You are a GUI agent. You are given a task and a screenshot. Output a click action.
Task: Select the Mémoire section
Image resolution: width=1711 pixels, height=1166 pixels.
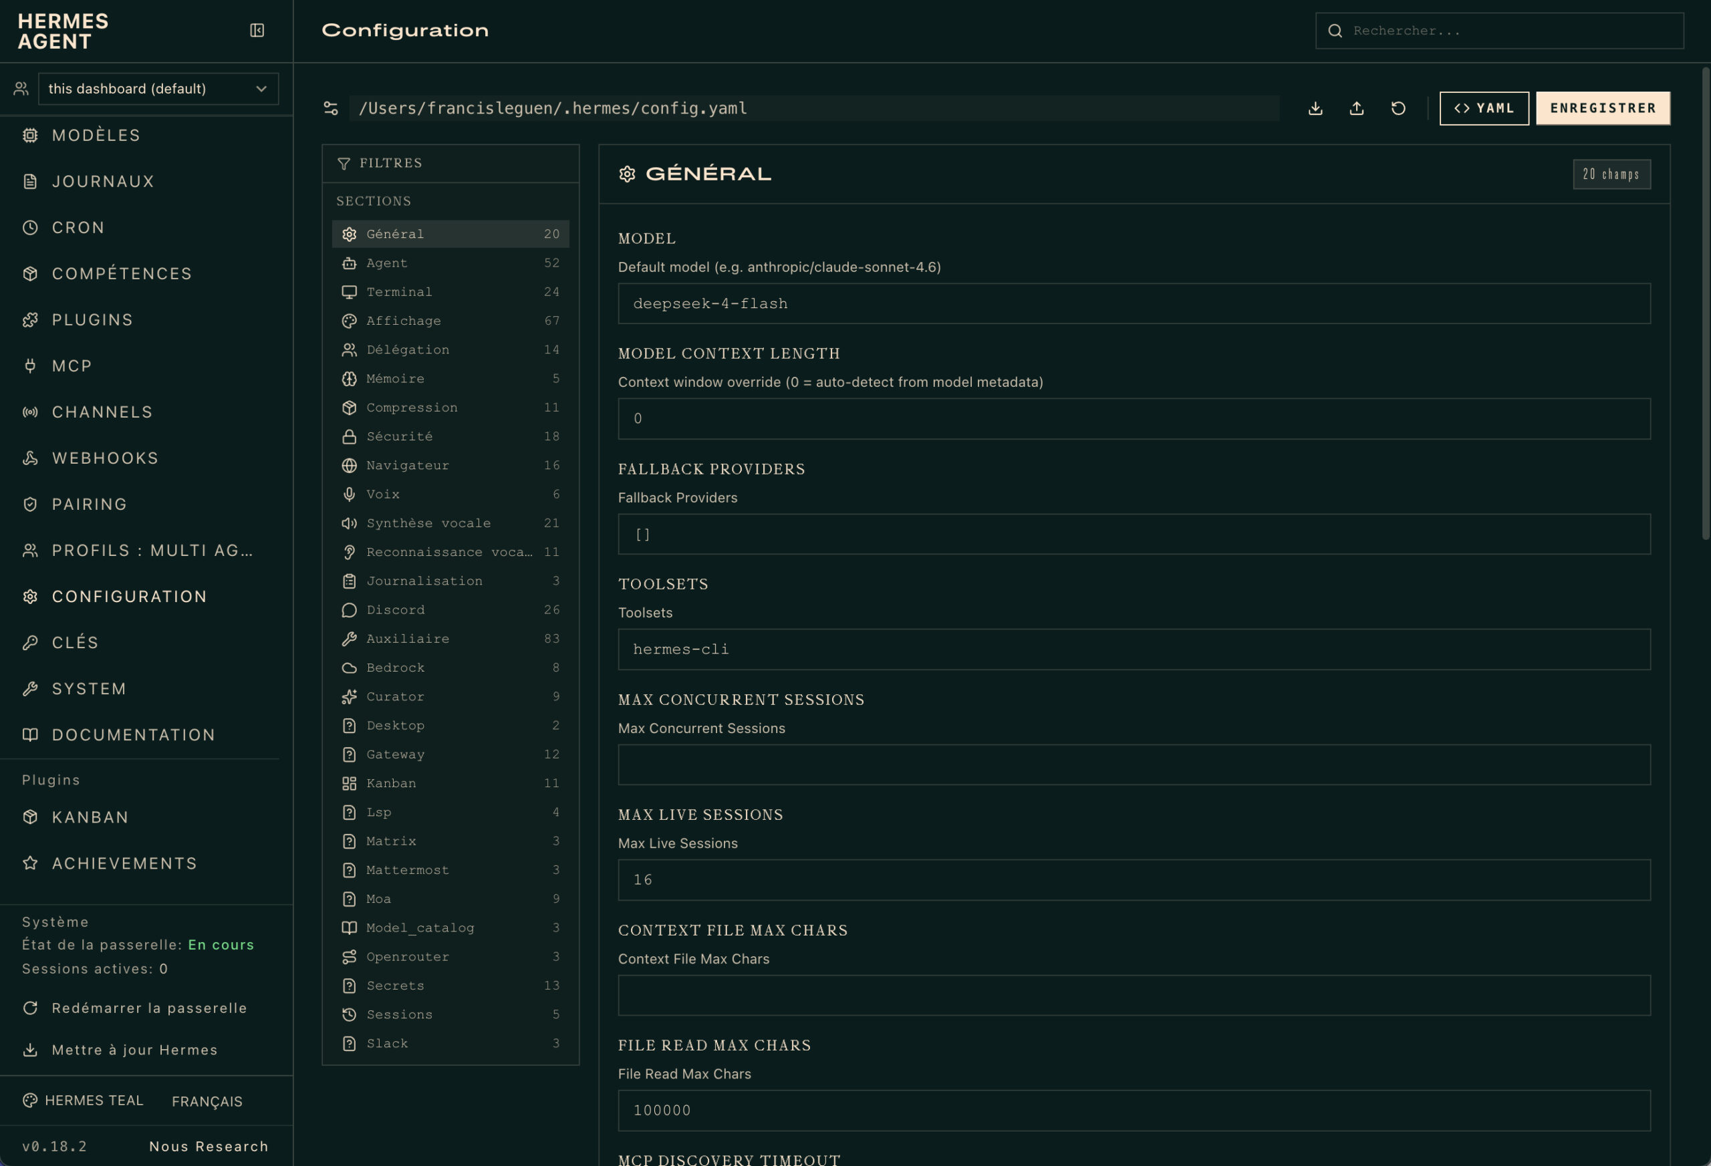pos(450,378)
